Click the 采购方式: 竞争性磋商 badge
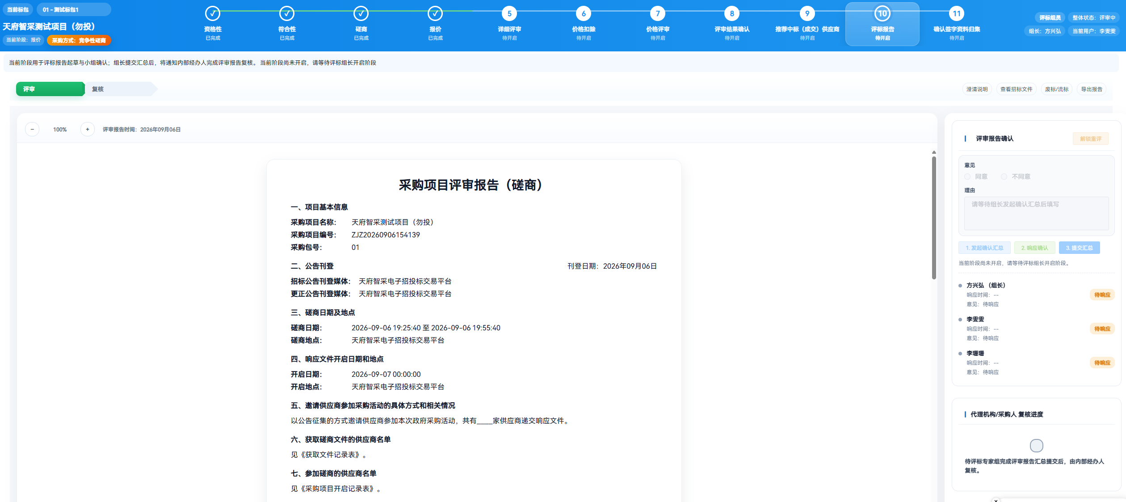Viewport: 1126px width, 502px height. 79,40
